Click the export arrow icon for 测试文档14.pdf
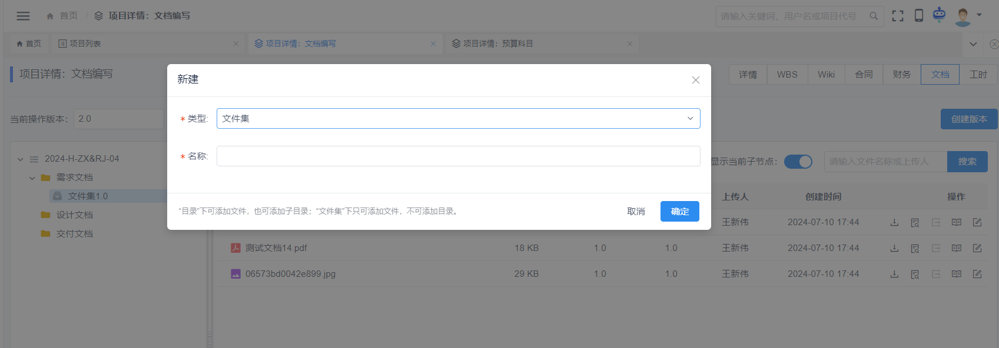 coord(936,248)
